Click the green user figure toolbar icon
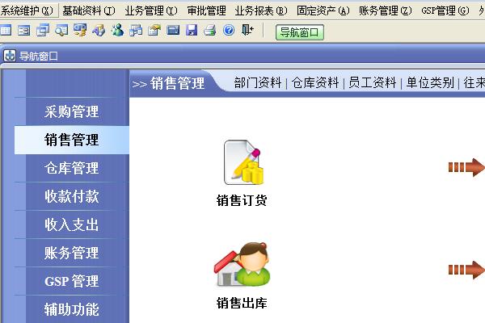 [117, 31]
